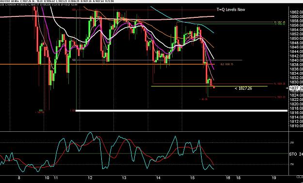Image resolution: width=303 pixels, height=183 pixels.
Task: Select the 'T=Q Levels New' chart annotation
Action: [231, 10]
